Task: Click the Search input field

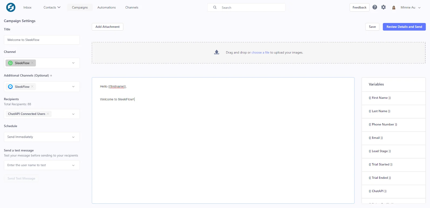Action: [246, 8]
